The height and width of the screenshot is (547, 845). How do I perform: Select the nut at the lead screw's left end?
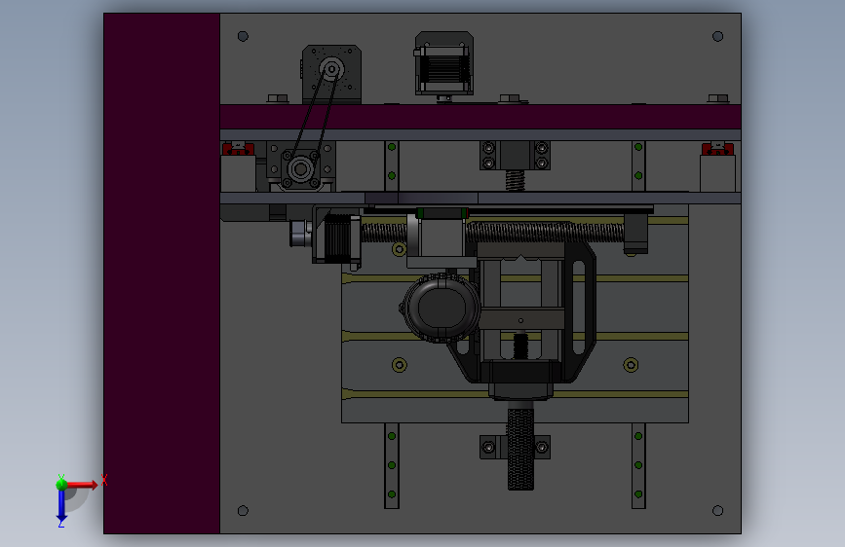point(299,234)
